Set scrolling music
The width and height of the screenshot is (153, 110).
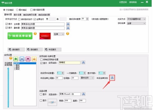tap(34, 49)
